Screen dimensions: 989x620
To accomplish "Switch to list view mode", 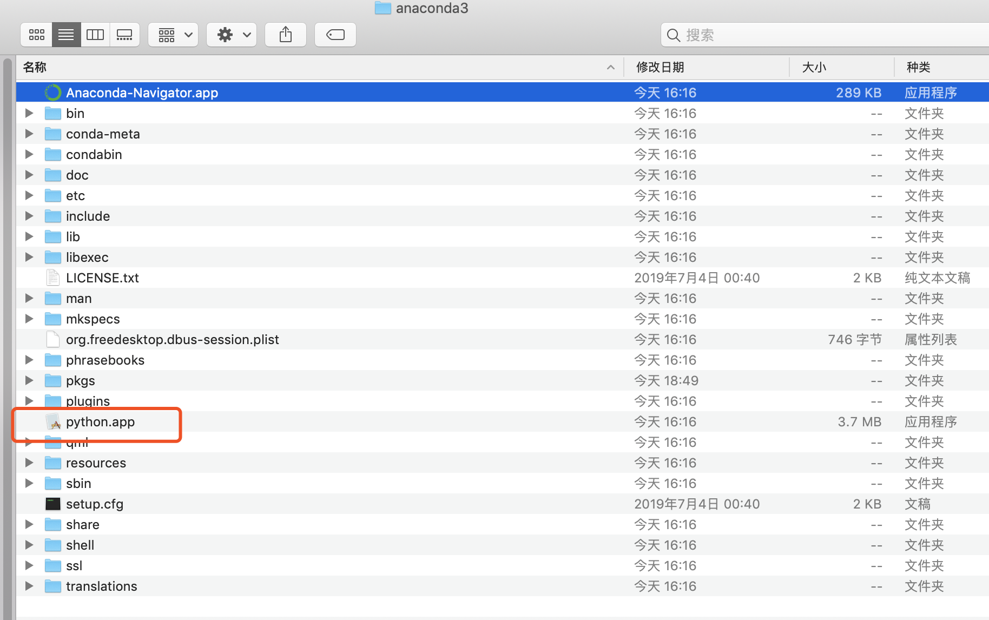I will pos(66,35).
